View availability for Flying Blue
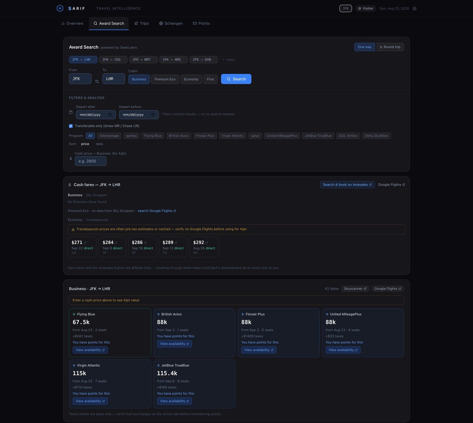The width and height of the screenshot is (473, 423). click(x=90, y=350)
